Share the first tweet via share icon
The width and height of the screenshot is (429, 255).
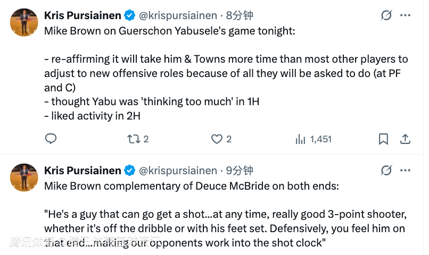(x=405, y=139)
